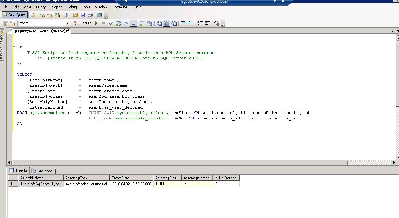Start a SQL Server Compact query
This screenshot has width=399, height=218.
point(66,15)
